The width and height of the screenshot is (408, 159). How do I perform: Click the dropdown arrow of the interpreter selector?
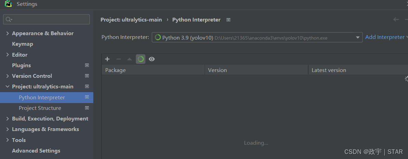click(358, 38)
